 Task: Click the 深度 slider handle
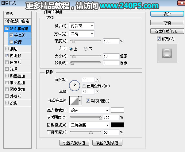coord(73,41)
